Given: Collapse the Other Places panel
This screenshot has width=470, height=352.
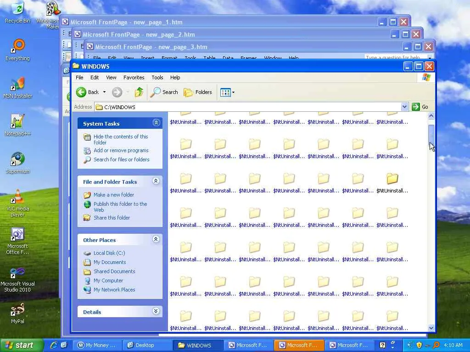Looking at the screenshot, I should [x=156, y=239].
